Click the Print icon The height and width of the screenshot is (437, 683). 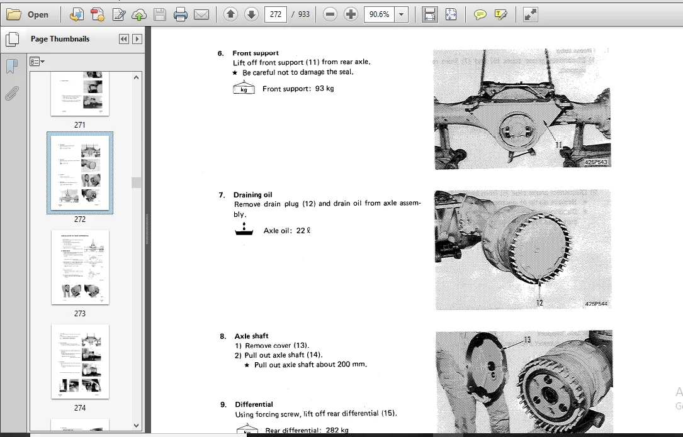(x=180, y=14)
